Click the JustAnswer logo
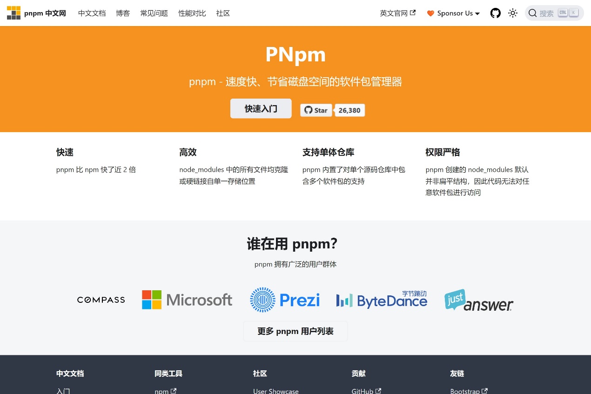Screen dimensions: 591x394 (479, 300)
